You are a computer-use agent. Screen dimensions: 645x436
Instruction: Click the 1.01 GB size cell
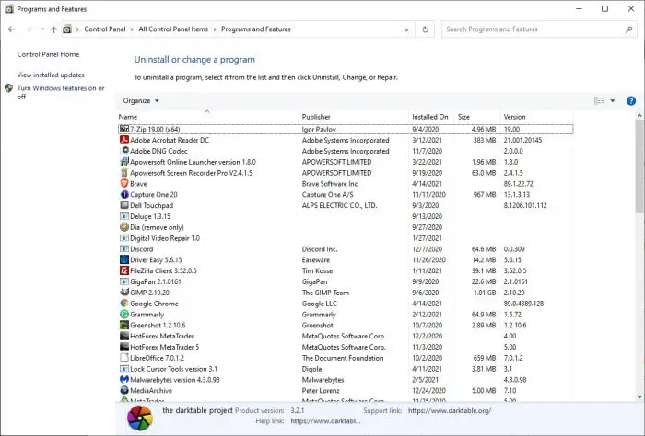pos(485,293)
